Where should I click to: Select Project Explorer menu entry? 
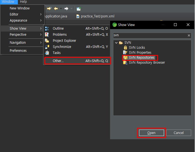click(77, 41)
